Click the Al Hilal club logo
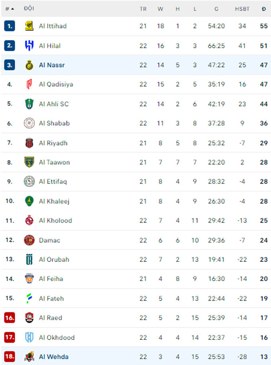 pyautogui.click(x=29, y=46)
